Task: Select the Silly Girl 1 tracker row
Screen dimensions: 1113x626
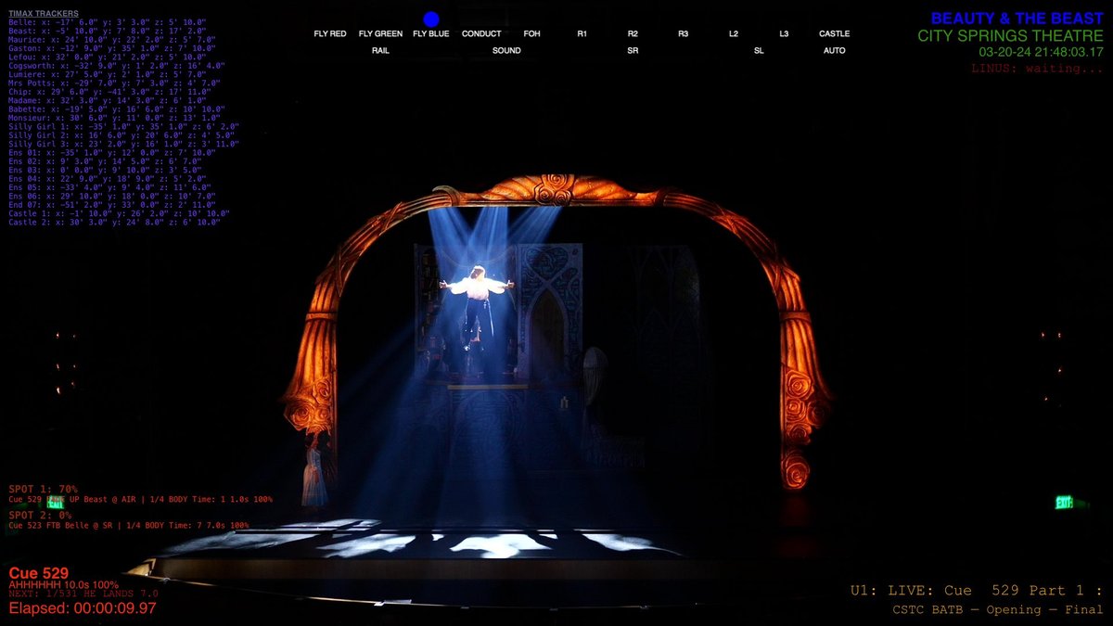Action: coord(123,126)
